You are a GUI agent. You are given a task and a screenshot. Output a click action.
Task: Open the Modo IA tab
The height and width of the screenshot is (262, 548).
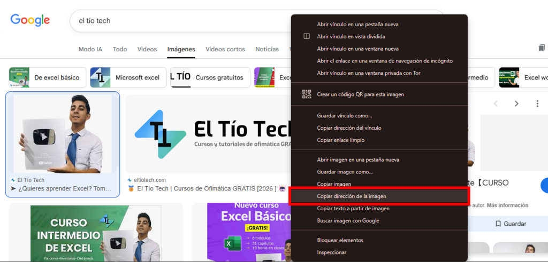90,49
